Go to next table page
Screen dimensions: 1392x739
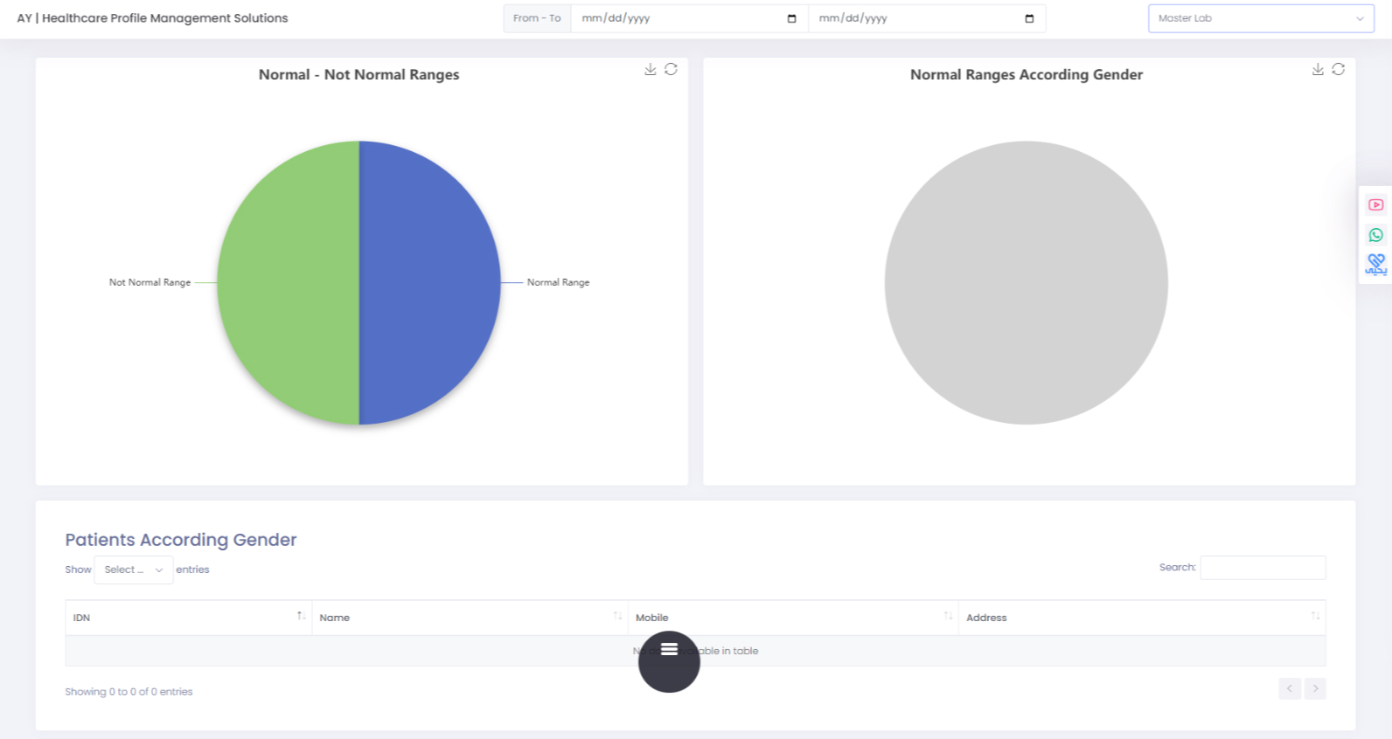[1315, 689]
